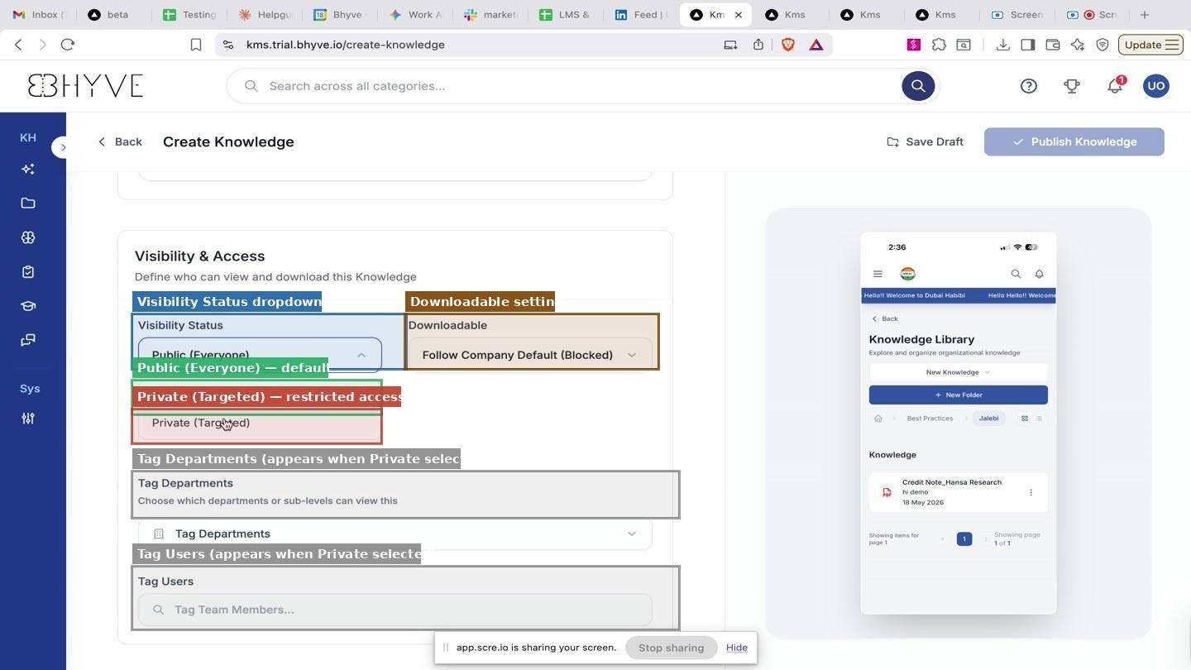
Task: Open the help question mark icon
Action: pyautogui.click(x=1029, y=86)
